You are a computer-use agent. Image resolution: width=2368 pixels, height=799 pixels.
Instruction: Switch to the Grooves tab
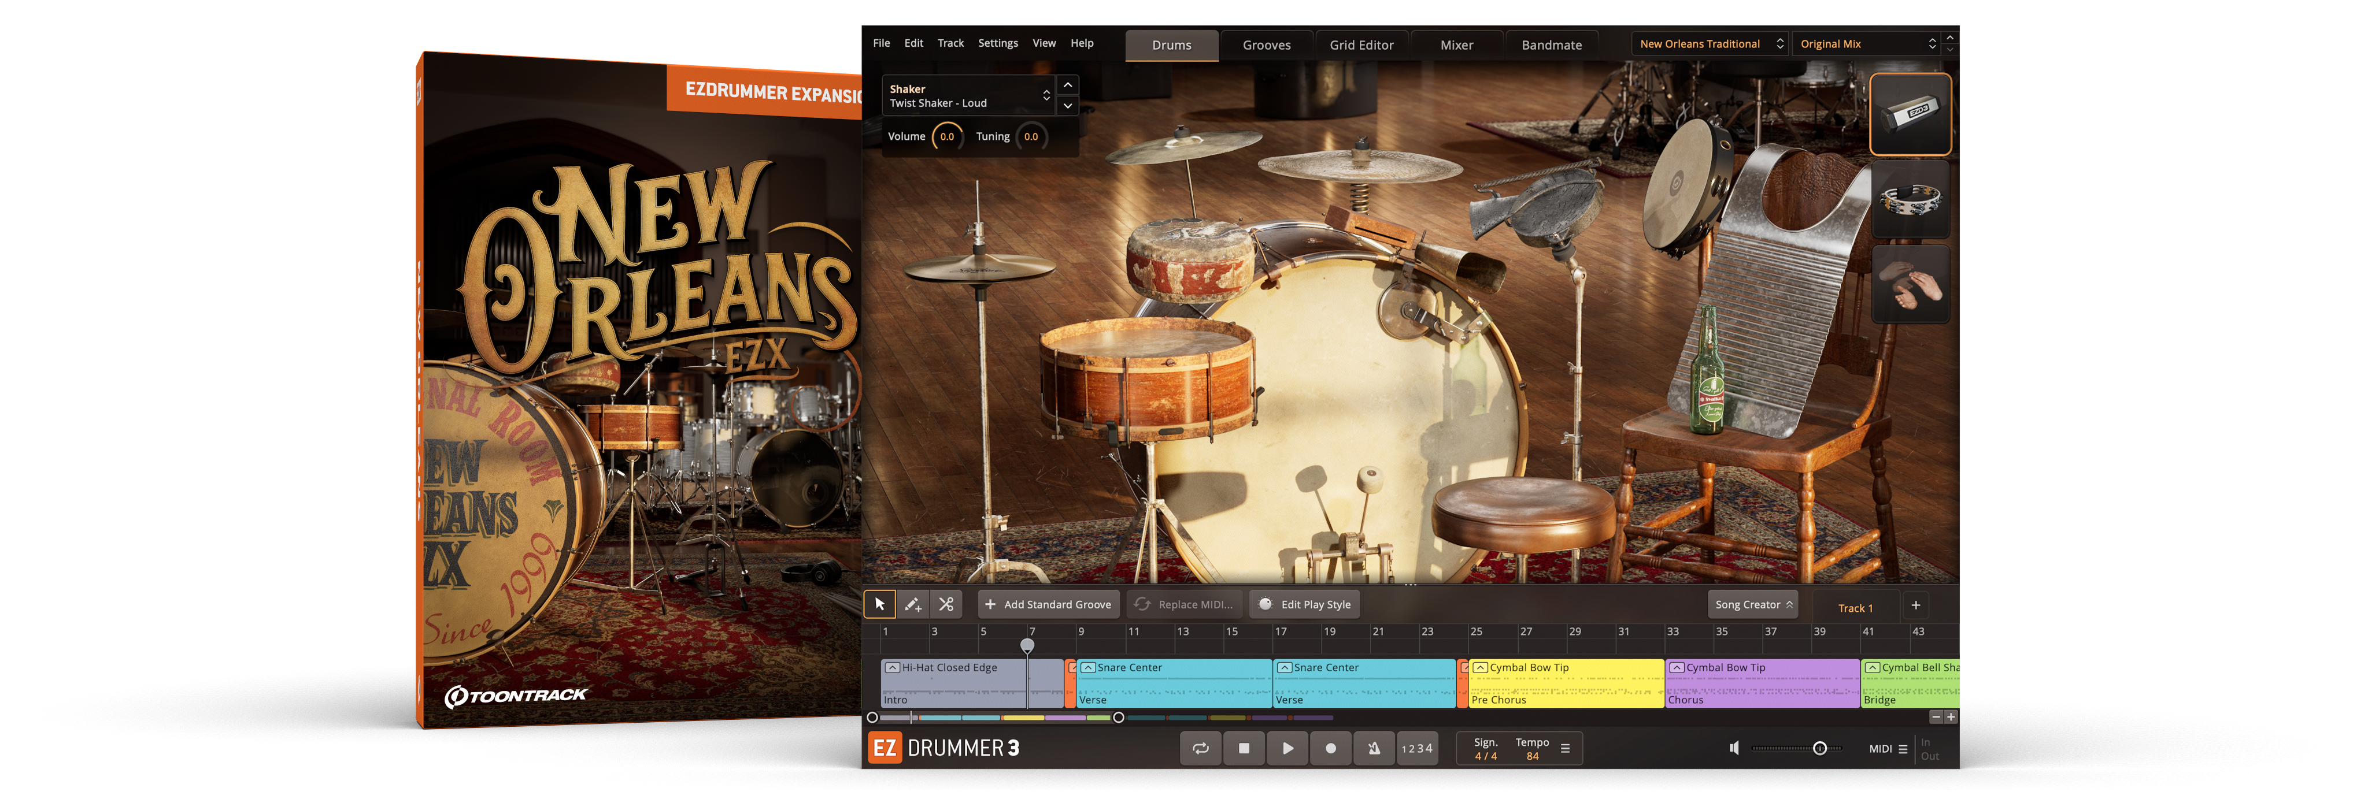(x=1266, y=45)
